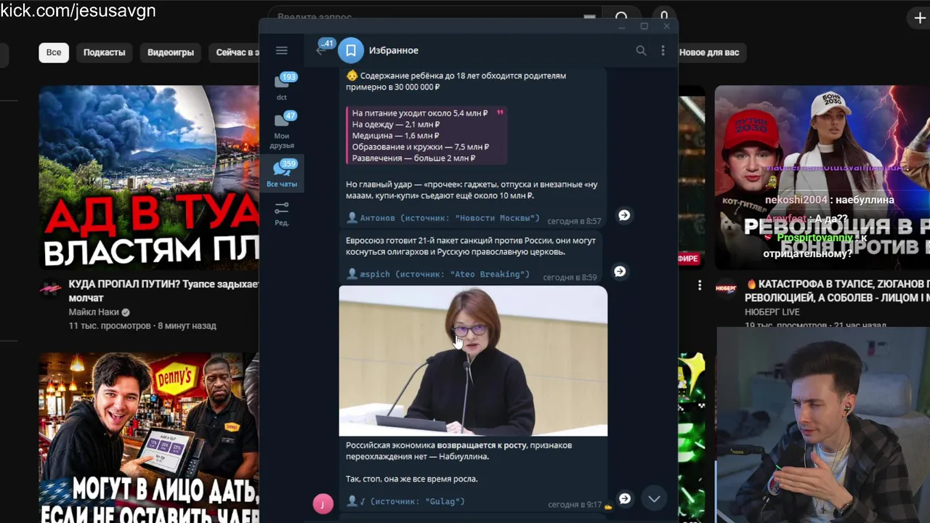The width and height of the screenshot is (930, 523).
Task: Switch to Мои друзья folder
Action: [x=282, y=130]
